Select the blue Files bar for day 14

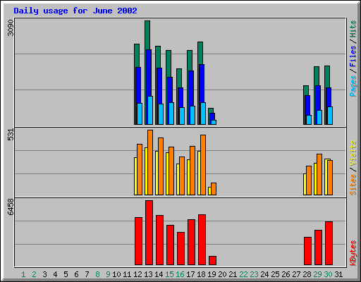pos(159,86)
